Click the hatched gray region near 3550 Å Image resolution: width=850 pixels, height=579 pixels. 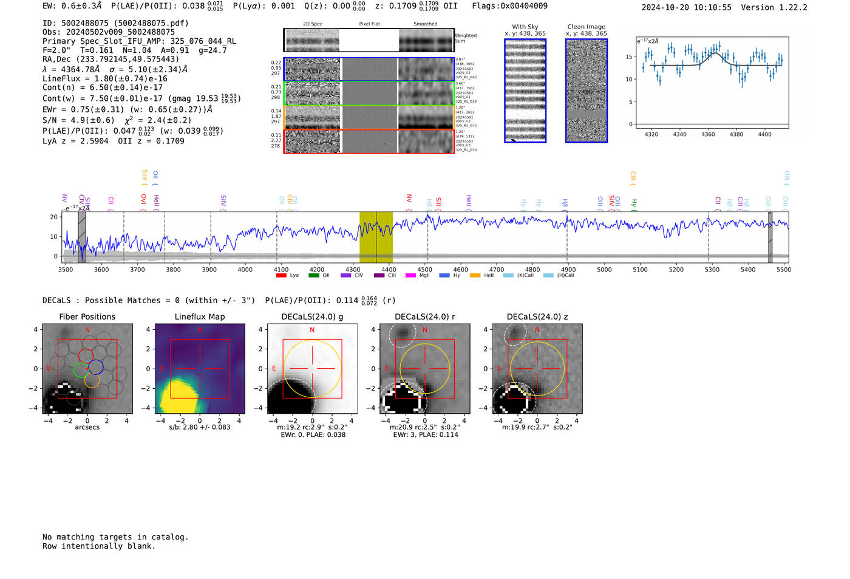(x=81, y=237)
